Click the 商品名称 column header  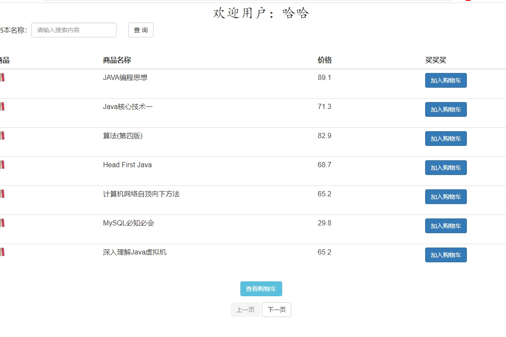pos(117,60)
